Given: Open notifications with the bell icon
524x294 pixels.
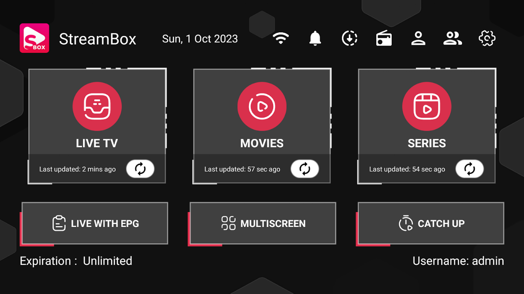Looking at the screenshot, I should pos(315,38).
